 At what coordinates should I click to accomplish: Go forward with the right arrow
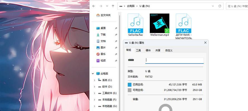pyautogui.click(x=101, y=6)
